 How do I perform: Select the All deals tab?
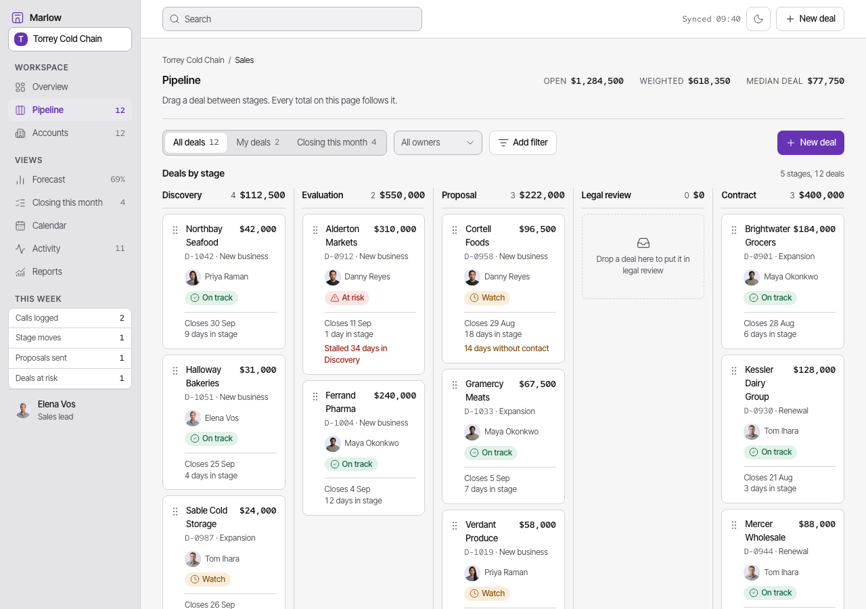point(196,143)
